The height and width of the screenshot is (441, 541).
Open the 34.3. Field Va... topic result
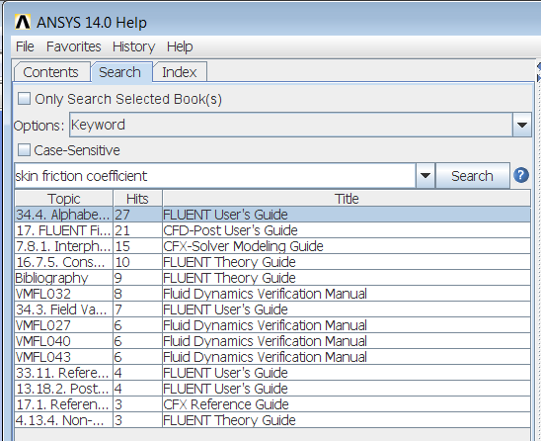pyautogui.click(x=63, y=309)
